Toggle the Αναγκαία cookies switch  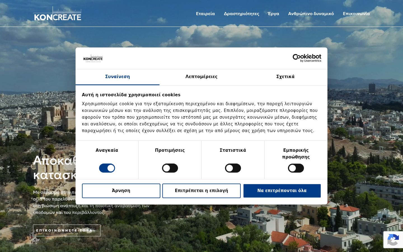pyautogui.click(x=107, y=168)
